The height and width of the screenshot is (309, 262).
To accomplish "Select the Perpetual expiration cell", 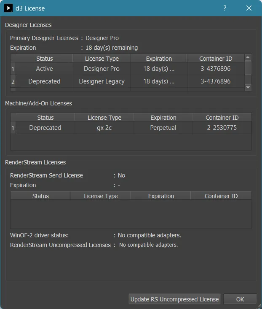I will [x=163, y=128].
